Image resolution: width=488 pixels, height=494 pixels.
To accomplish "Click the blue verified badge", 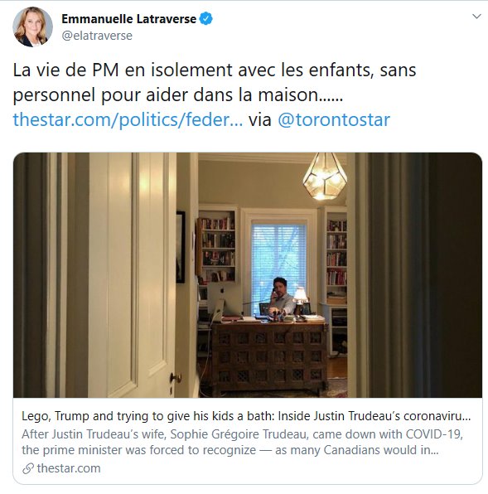I will [x=206, y=18].
